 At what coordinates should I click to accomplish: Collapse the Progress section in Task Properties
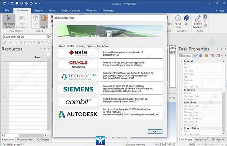[181, 90]
